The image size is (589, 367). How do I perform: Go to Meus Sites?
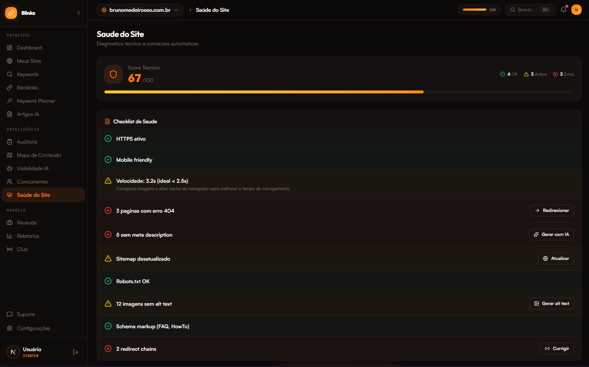coord(44,61)
